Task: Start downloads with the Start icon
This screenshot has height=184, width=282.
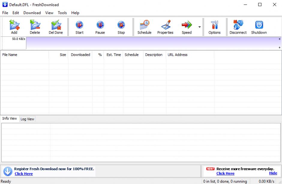Action: pos(79,25)
